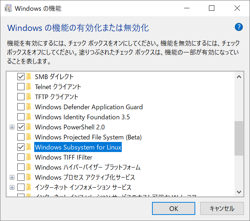
Task: Click folder icon beside Windows Identity Foundation 3.5
Action: tap(28, 117)
